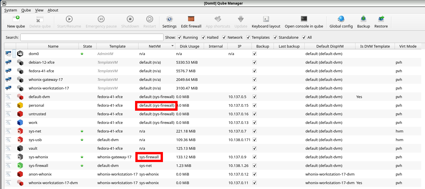The width and height of the screenshot is (425, 189).
Task: Click the gray sys-whonix qube icon
Action: [20, 157]
